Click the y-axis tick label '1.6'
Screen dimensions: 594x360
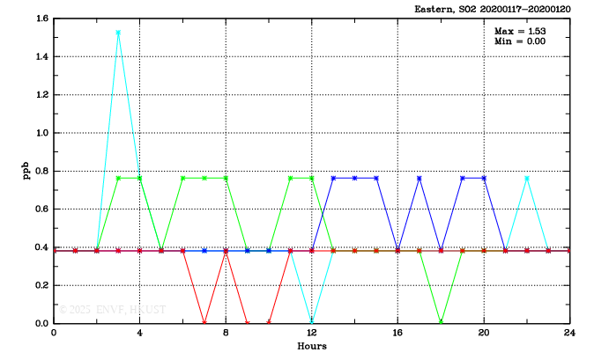[41, 18]
